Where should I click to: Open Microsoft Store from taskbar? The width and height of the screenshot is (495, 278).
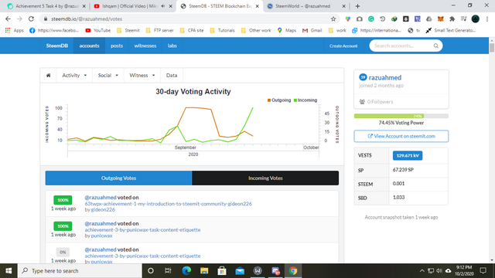(x=222, y=271)
